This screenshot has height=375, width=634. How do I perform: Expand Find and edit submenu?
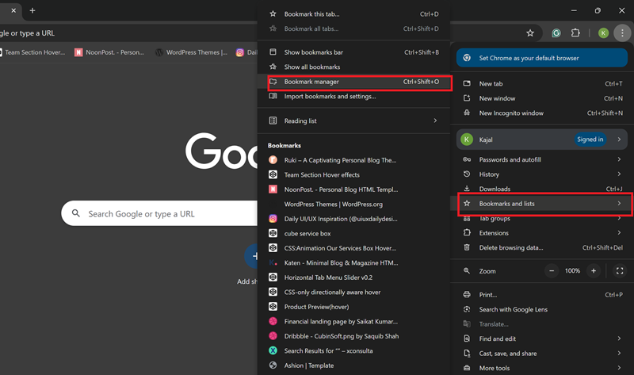click(542, 339)
